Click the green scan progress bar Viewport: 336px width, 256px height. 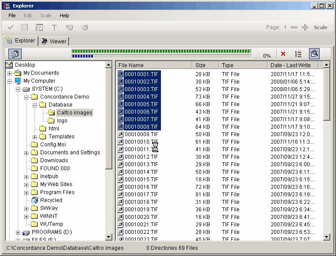(161, 51)
